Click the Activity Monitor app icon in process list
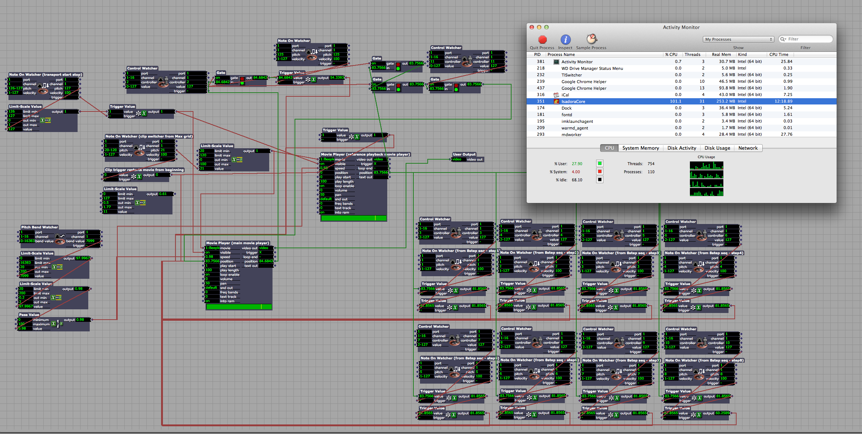This screenshot has height=434, width=862. click(556, 62)
